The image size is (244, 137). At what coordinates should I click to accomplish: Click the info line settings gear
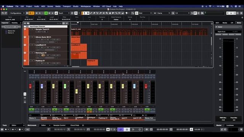point(242,18)
